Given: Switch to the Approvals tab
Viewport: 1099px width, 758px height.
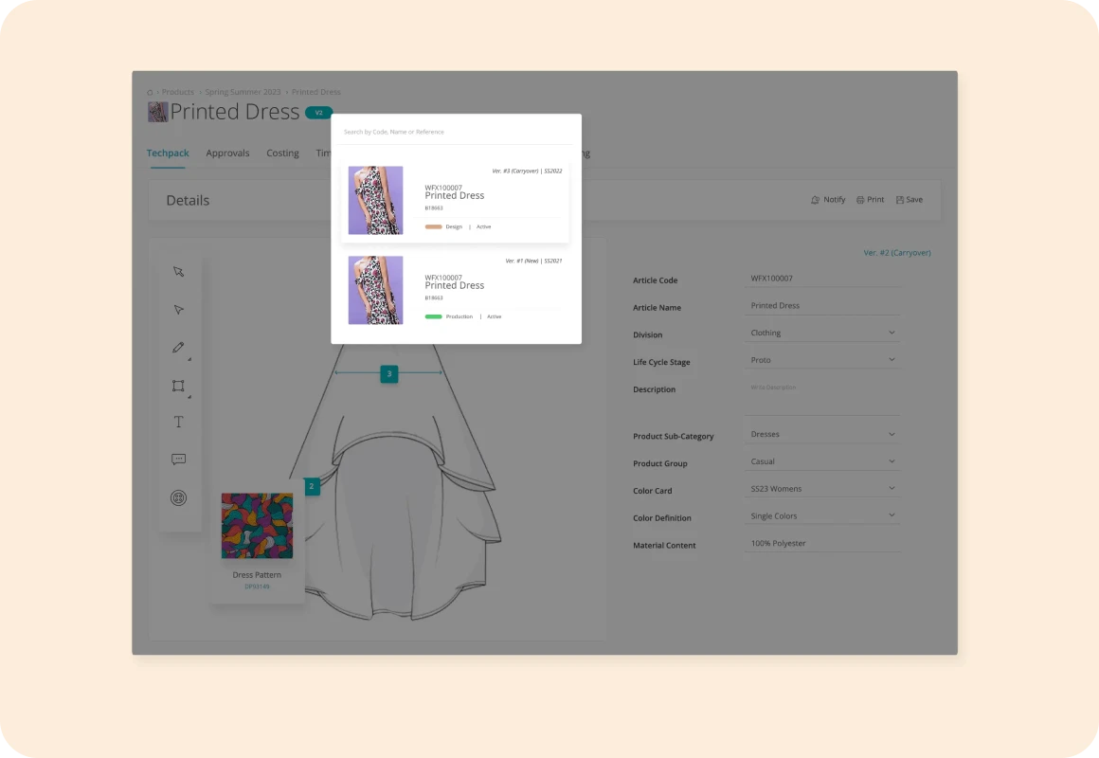Looking at the screenshot, I should 227,153.
